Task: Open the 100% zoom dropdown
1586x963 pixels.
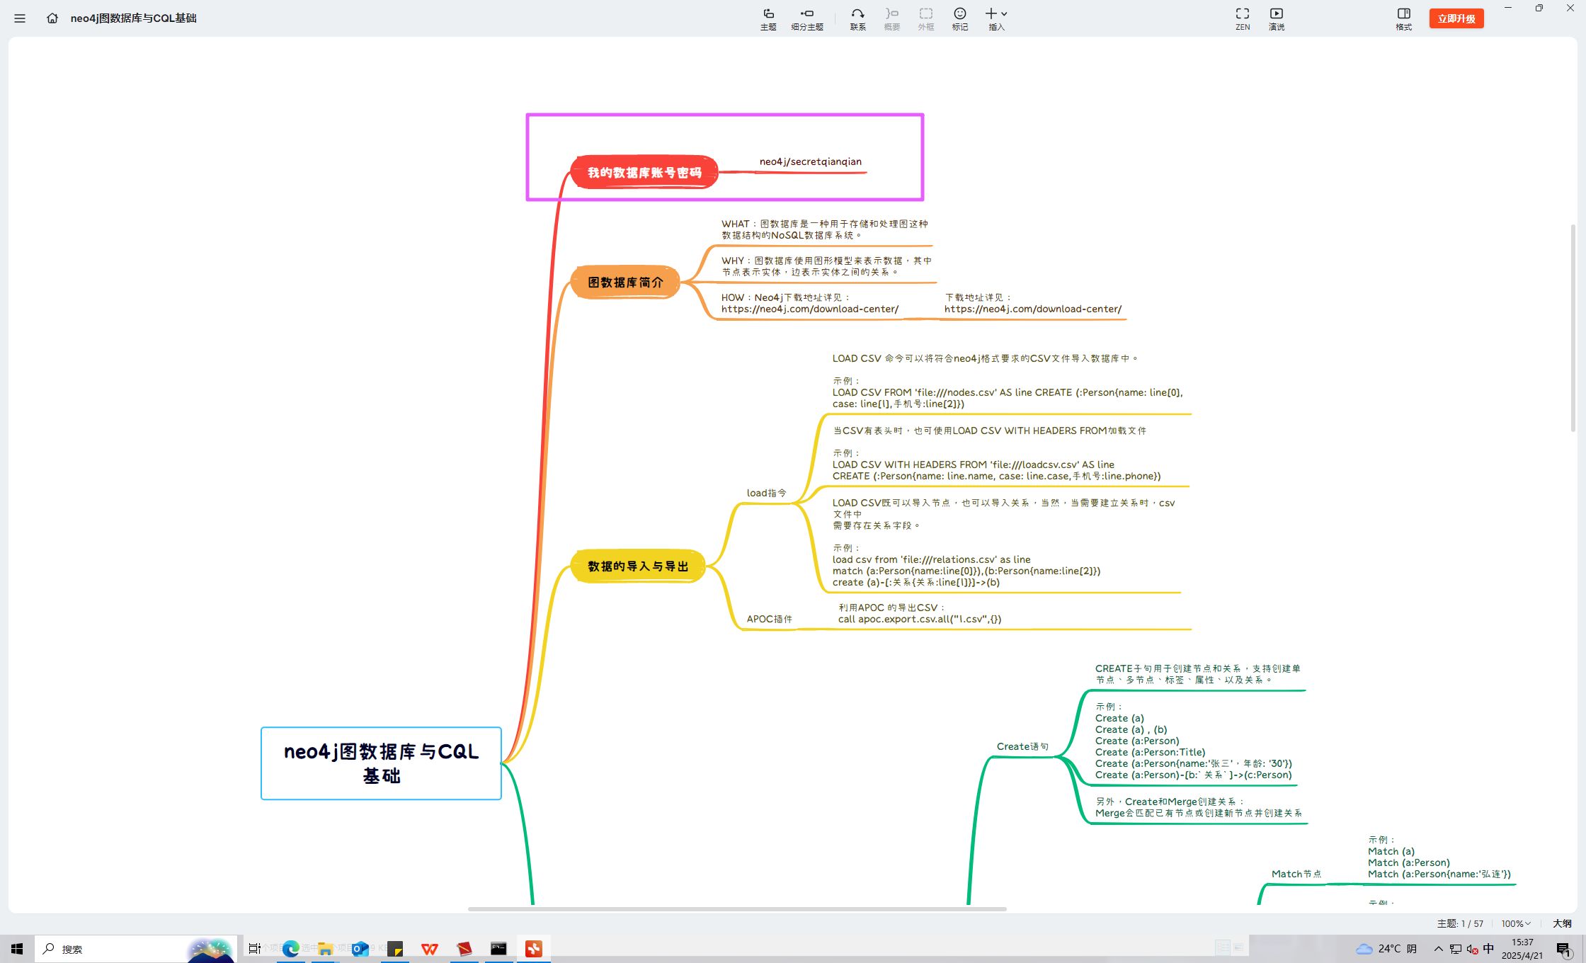Action: click(x=1516, y=923)
